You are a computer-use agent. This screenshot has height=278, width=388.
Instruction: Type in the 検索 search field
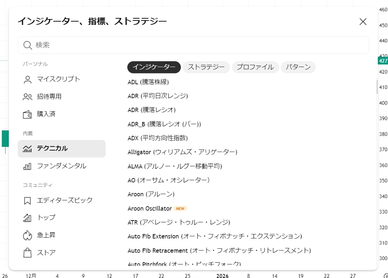pos(198,45)
